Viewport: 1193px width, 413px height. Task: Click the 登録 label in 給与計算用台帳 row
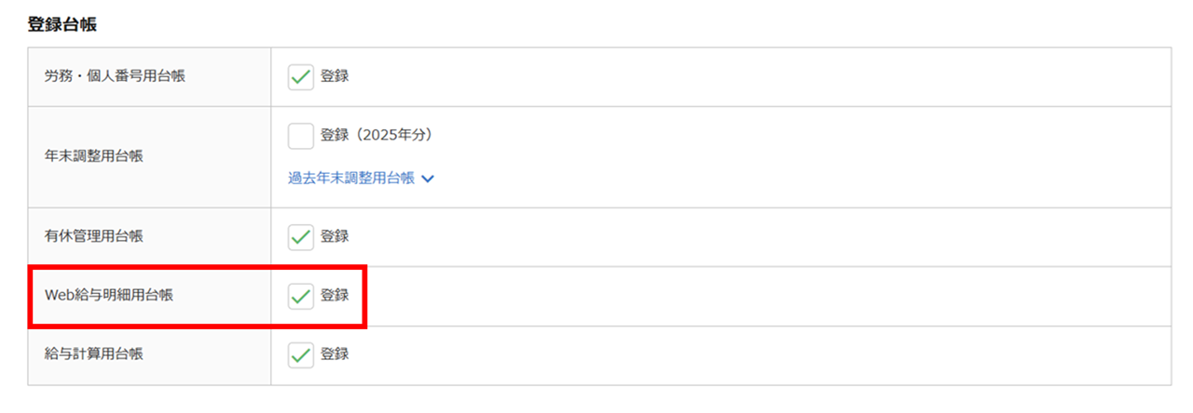[335, 354]
